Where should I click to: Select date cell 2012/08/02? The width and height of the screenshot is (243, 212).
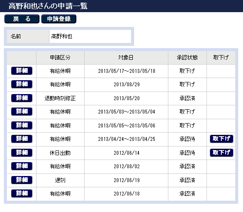[126, 166]
